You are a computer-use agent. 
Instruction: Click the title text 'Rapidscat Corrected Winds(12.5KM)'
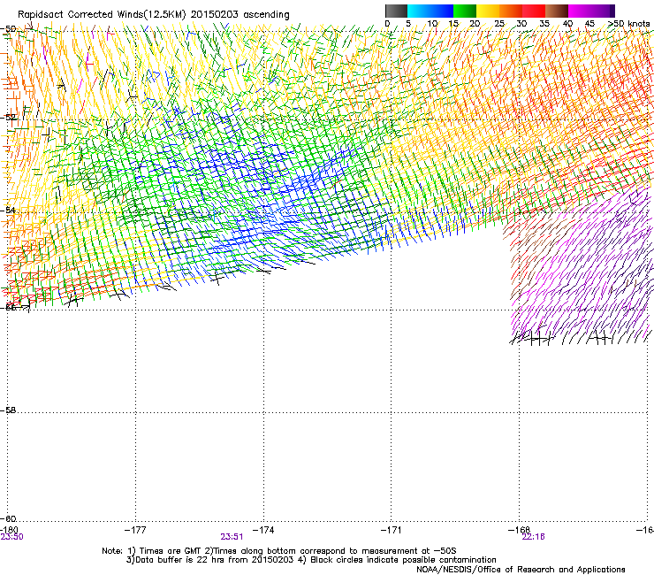[102, 15]
